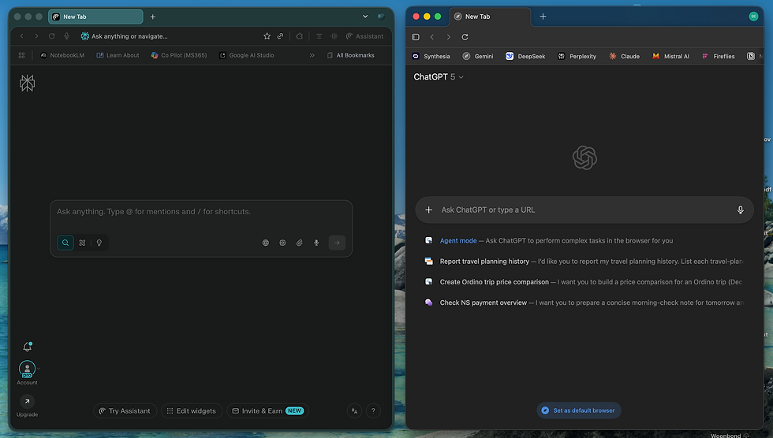This screenshot has width=773, height=438.
Task: Open help question mark button
Action: 373,411
